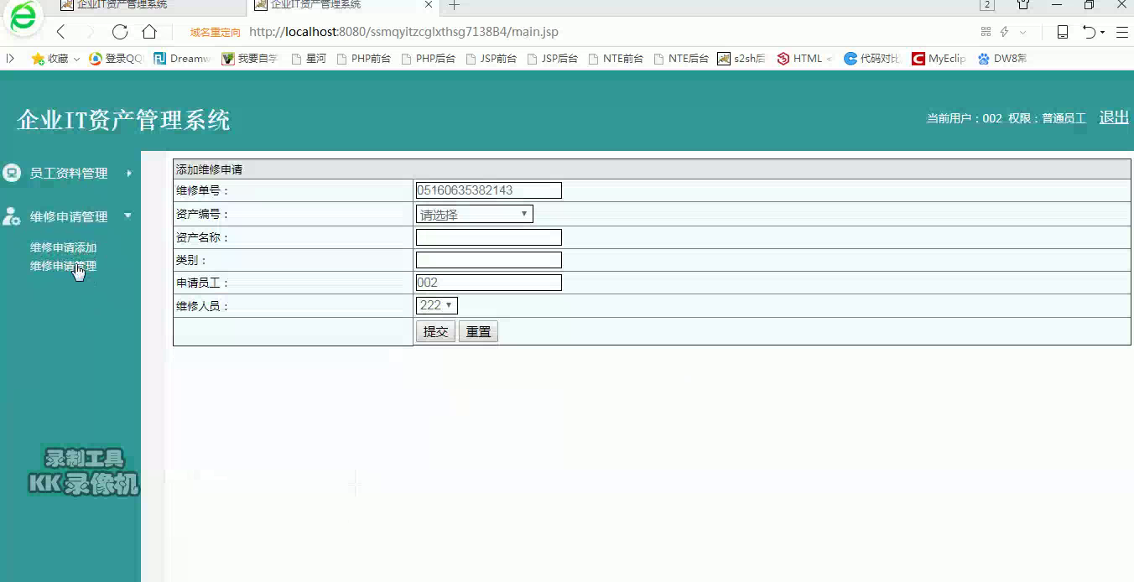1134x582 pixels.
Task: Click the 企业IT资产管理系统 page title
Action: [x=123, y=120]
